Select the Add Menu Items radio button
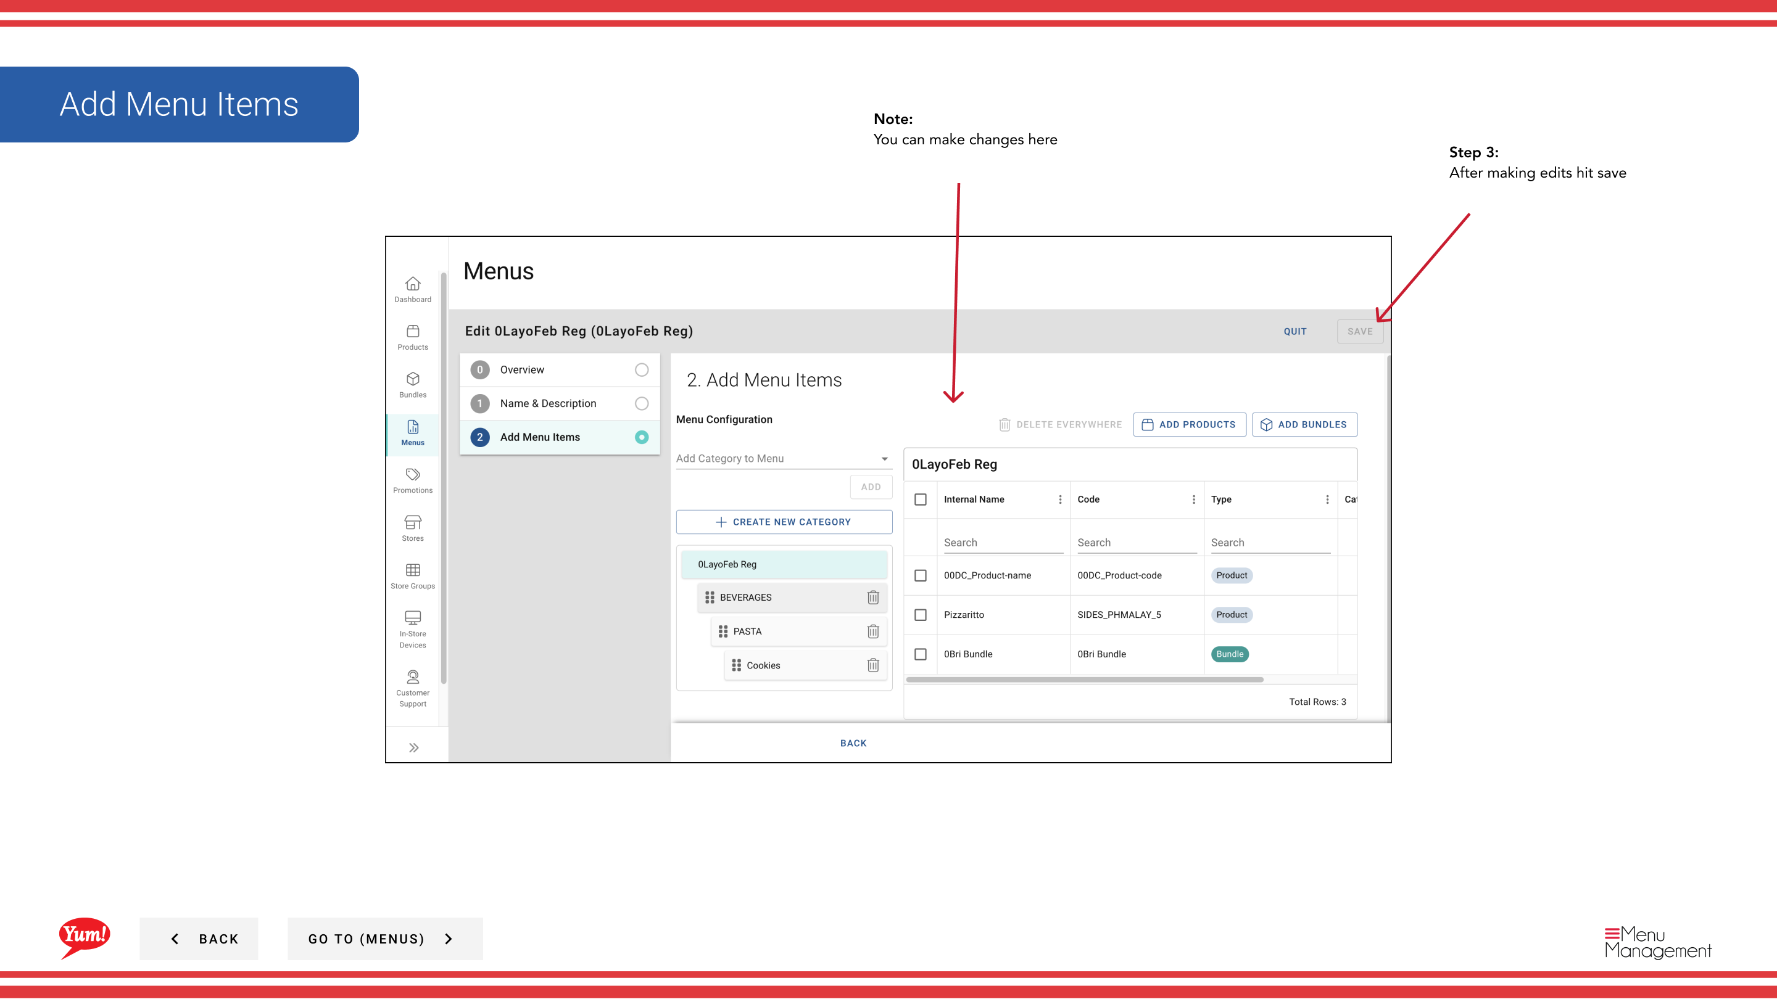This screenshot has height=999, width=1777. pyautogui.click(x=642, y=437)
